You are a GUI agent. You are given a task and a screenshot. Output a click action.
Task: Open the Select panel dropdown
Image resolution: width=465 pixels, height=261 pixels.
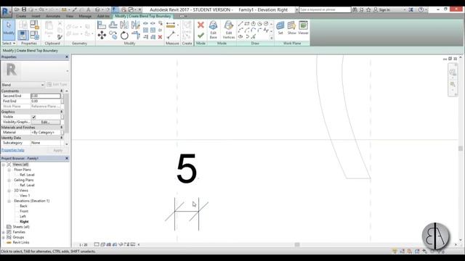point(9,43)
